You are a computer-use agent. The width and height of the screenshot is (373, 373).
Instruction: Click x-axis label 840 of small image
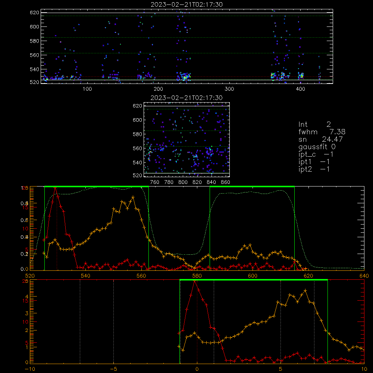point(211,182)
